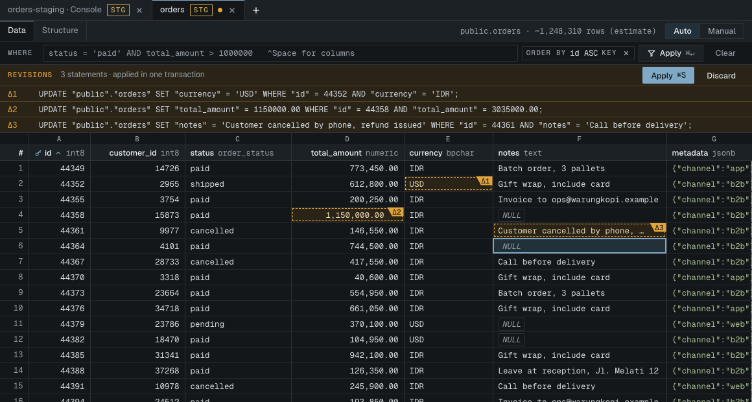Select row number 7
The height and width of the screenshot is (402, 752).
(14, 262)
